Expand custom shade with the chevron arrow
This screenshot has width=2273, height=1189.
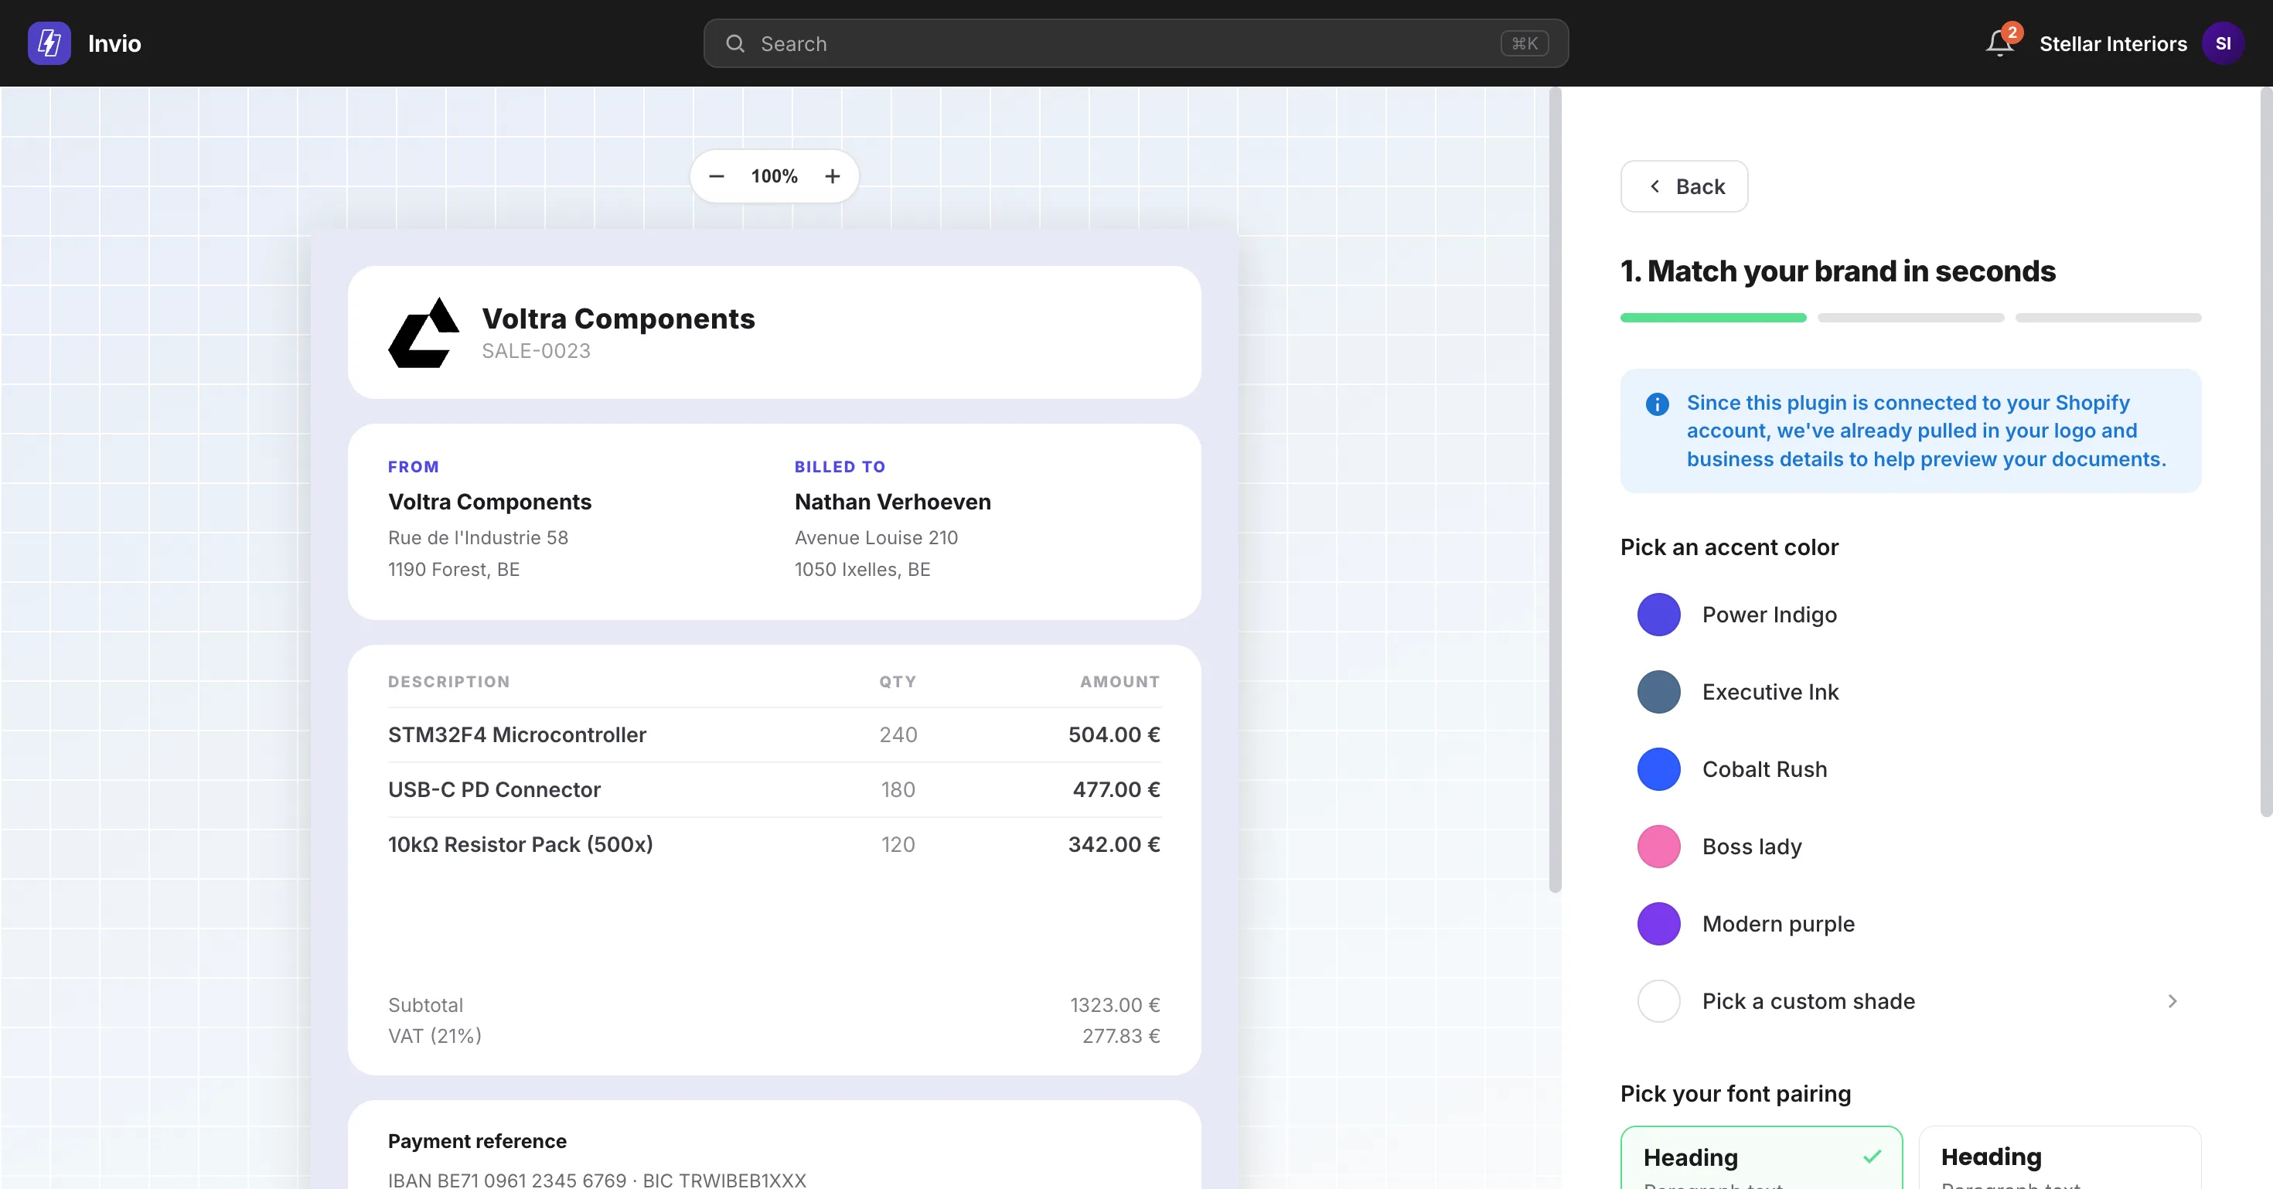point(2172,1001)
